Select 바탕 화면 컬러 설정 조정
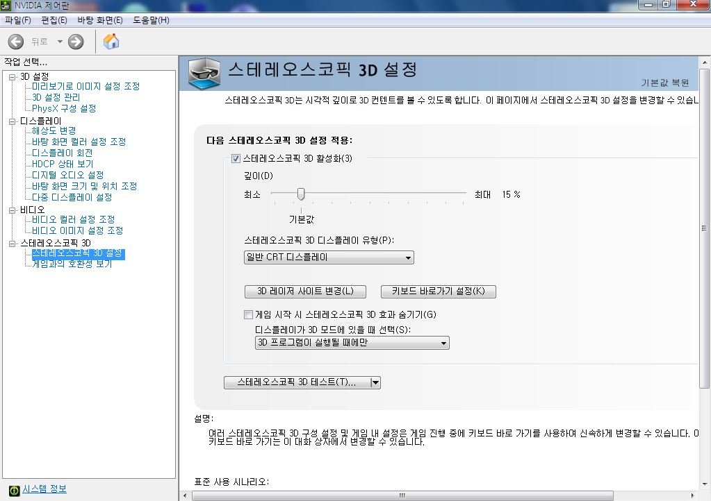 pyautogui.click(x=79, y=142)
